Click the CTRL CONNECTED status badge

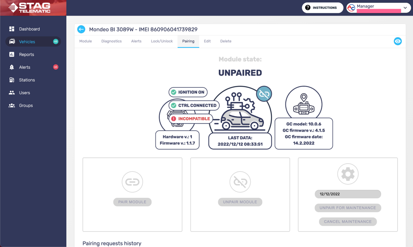pos(194,105)
